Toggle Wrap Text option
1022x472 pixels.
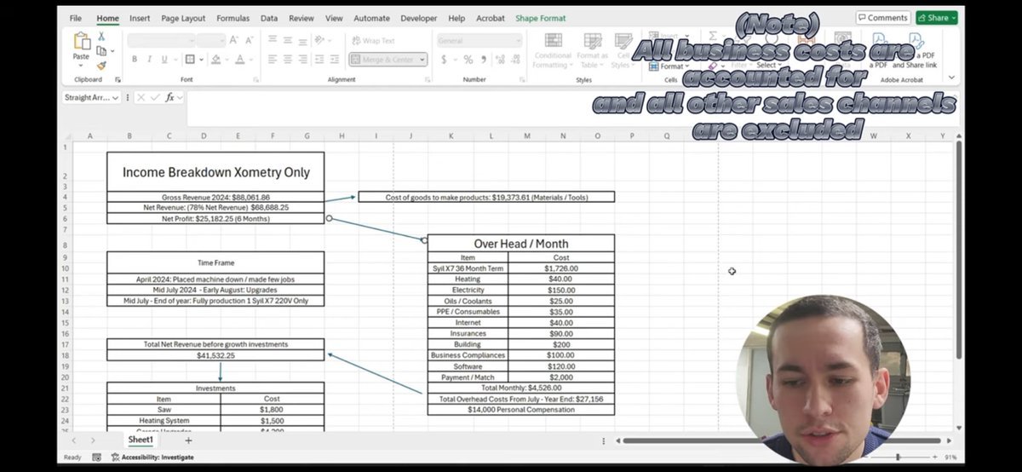372,40
